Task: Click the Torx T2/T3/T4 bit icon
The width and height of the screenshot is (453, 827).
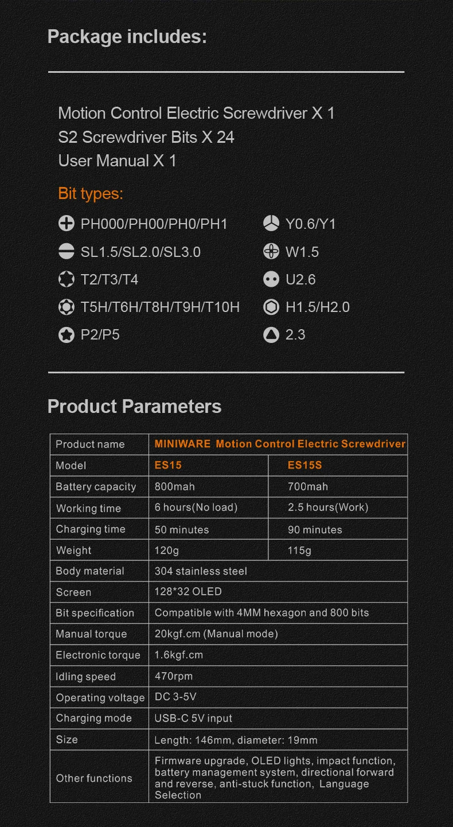Action: (67, 279)
